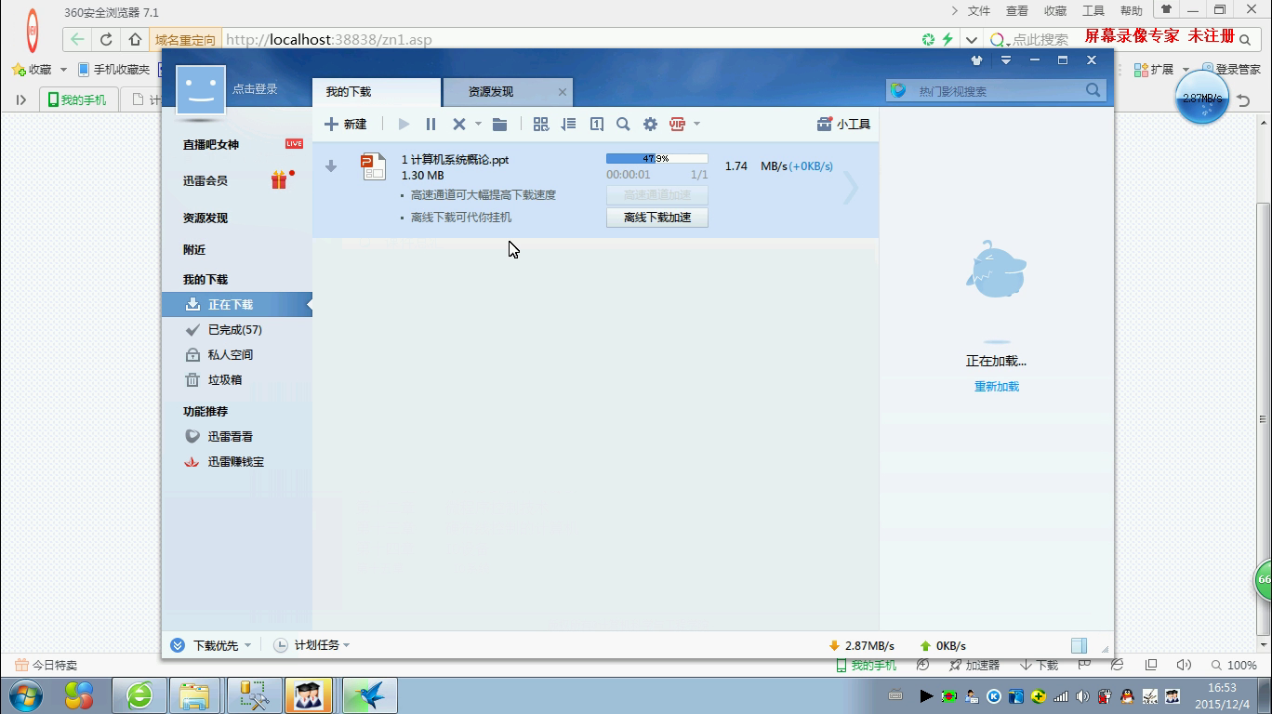The image size is (1272, 714).
Task: Open 直播吧女神 in the sidebar
Action: (211, 144)
